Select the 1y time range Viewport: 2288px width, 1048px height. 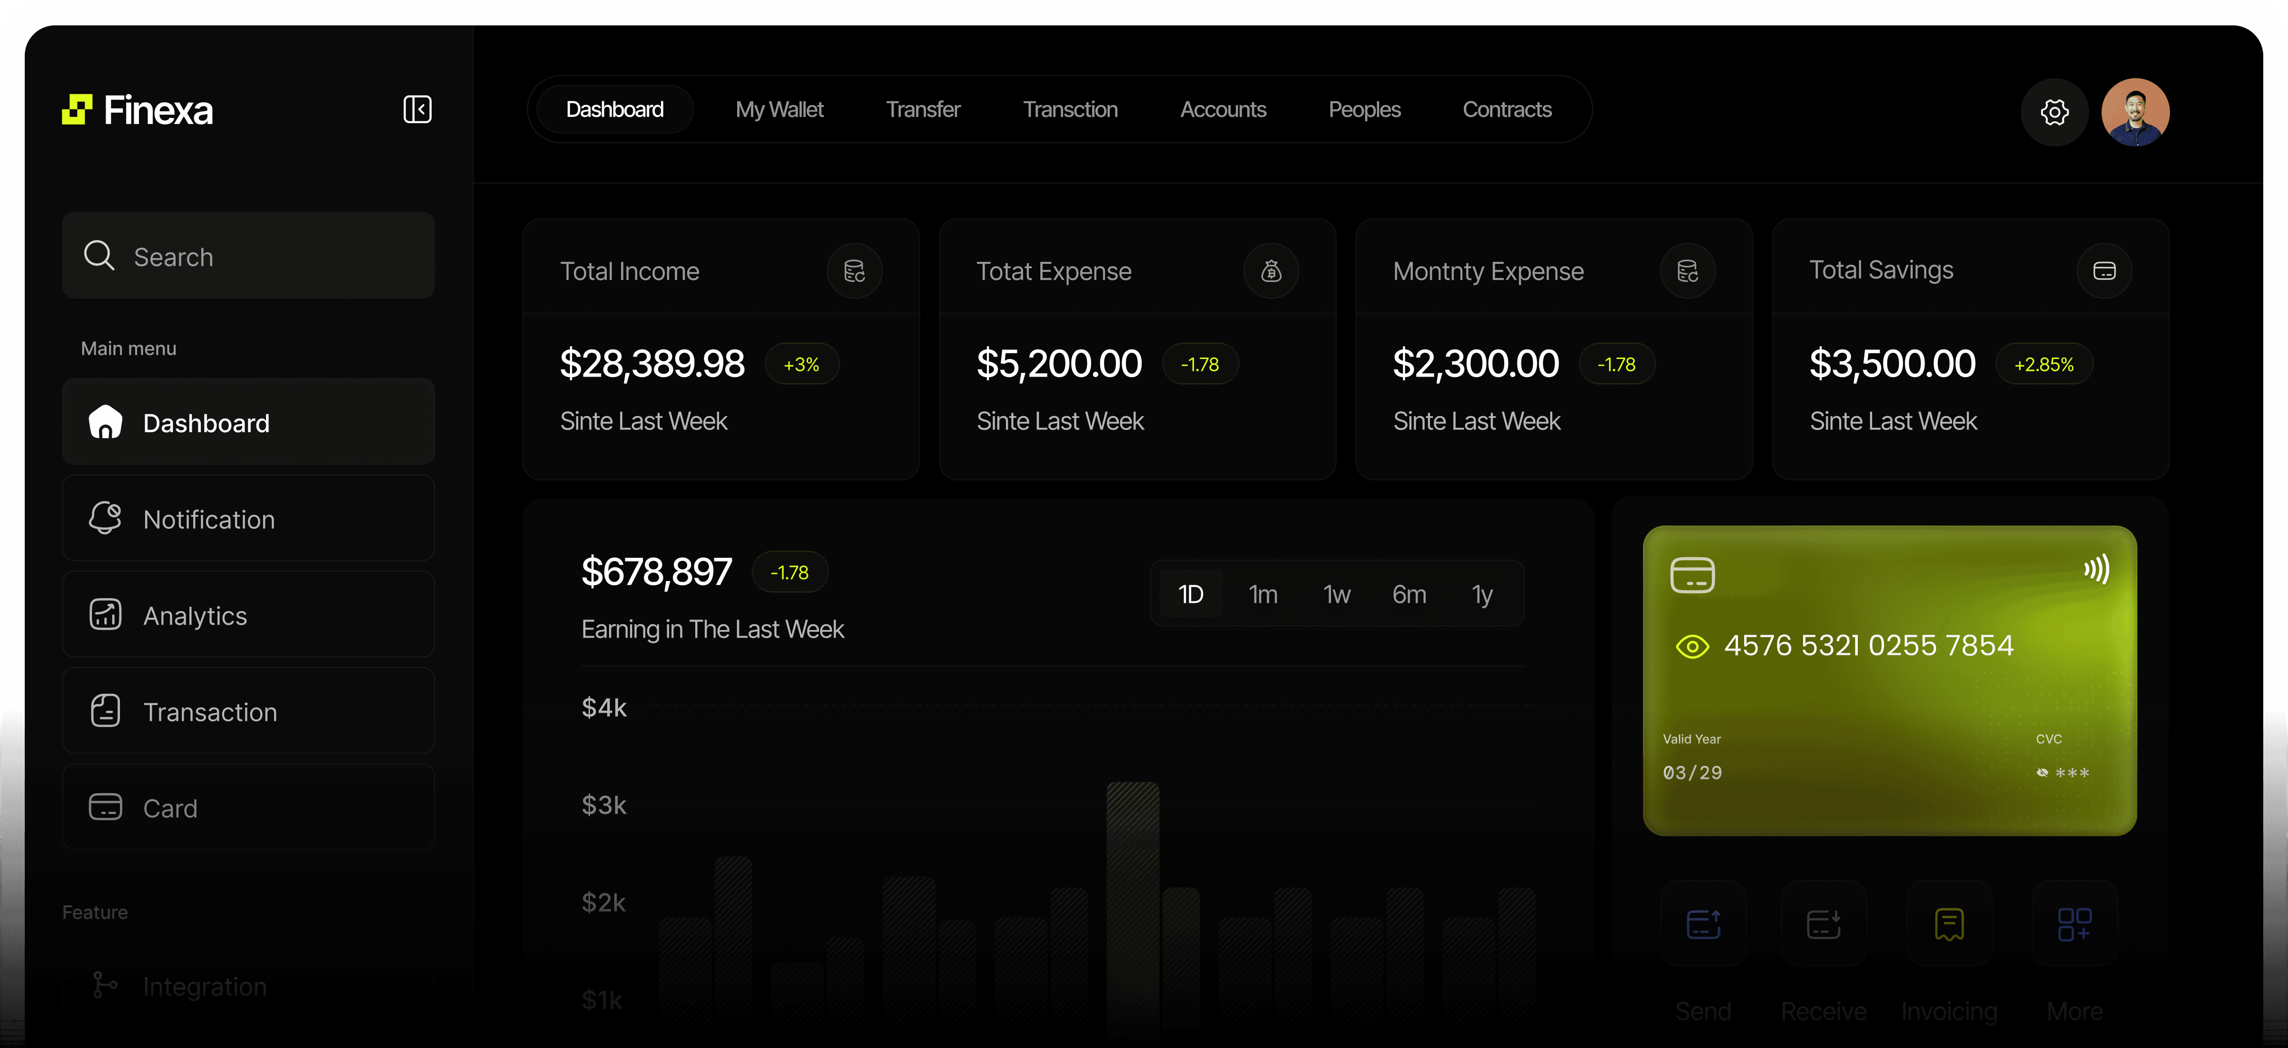pyautogui.click(x=1481, y=594)
